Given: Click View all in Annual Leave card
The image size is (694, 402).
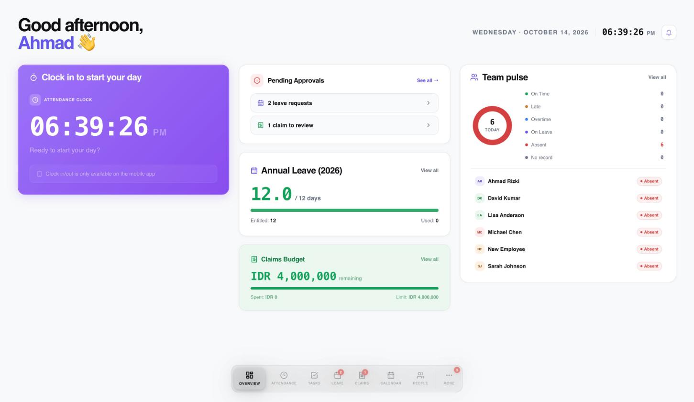Looking at the screenshot, I should click(430, 170).
